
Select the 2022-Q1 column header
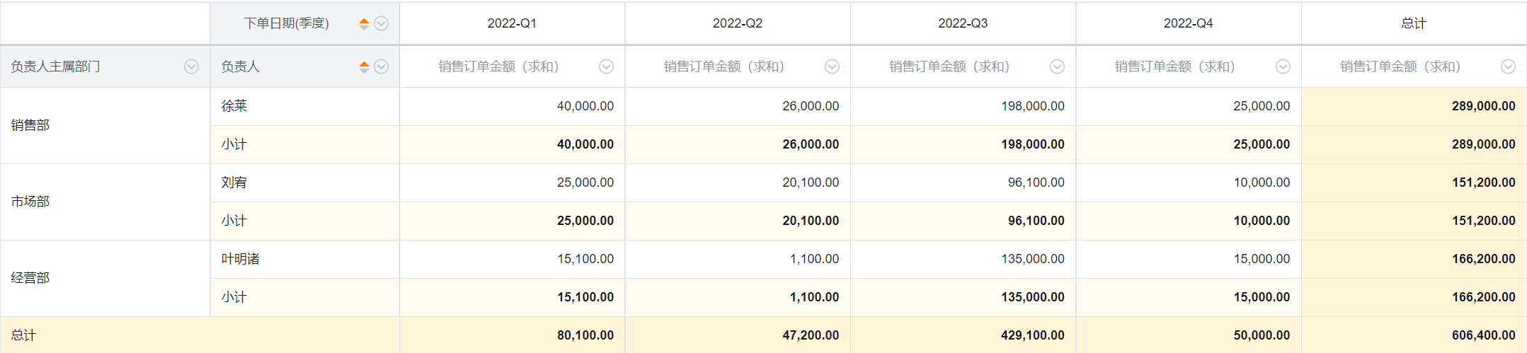[512, 23]
